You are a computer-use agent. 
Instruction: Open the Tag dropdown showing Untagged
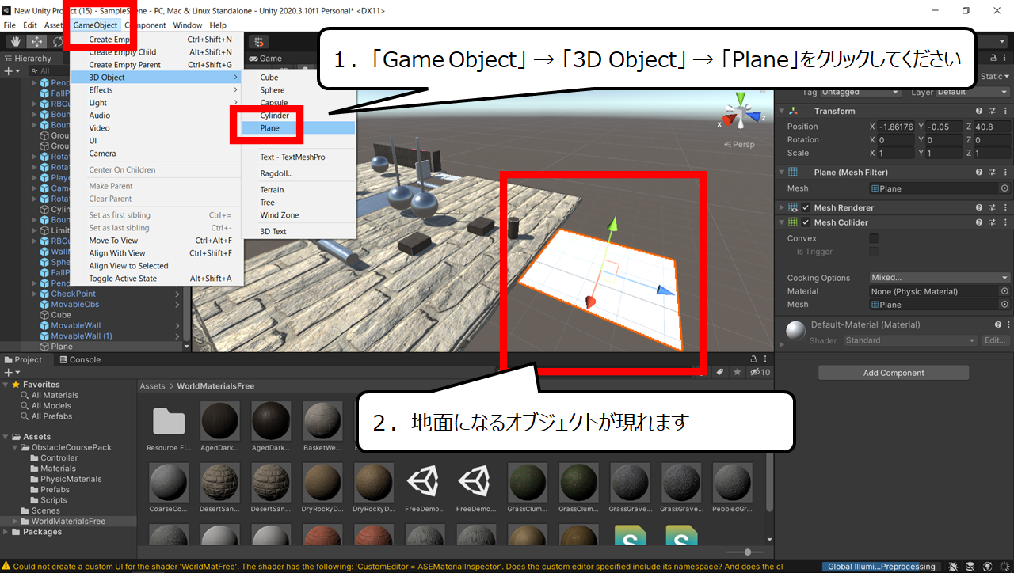860,92
